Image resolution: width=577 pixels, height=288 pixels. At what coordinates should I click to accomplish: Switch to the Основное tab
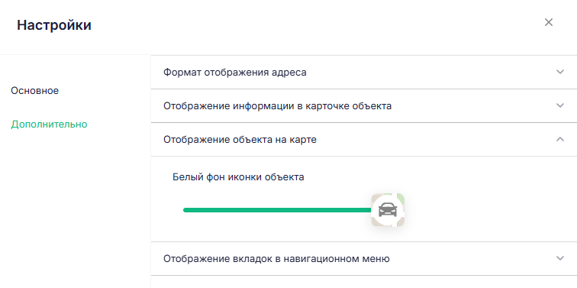point(34,91)
